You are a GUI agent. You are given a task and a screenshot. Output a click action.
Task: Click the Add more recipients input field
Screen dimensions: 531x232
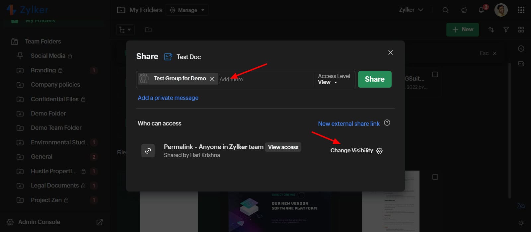pyautogui.click(x=265, y=80)
